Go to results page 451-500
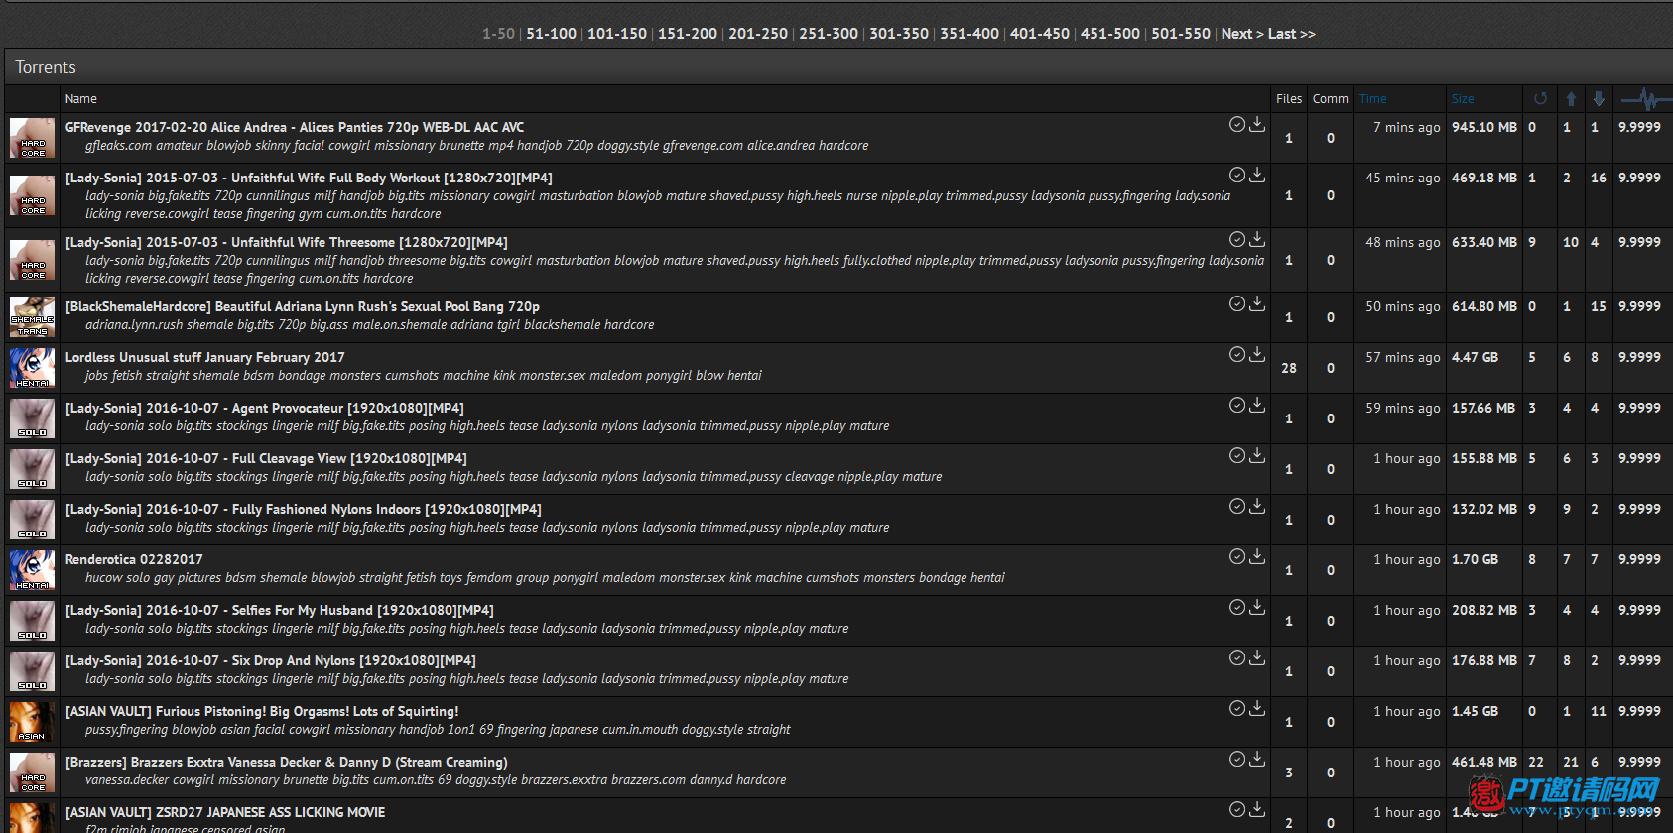The image size is (1673, 833). click(x=1110, y=34)
